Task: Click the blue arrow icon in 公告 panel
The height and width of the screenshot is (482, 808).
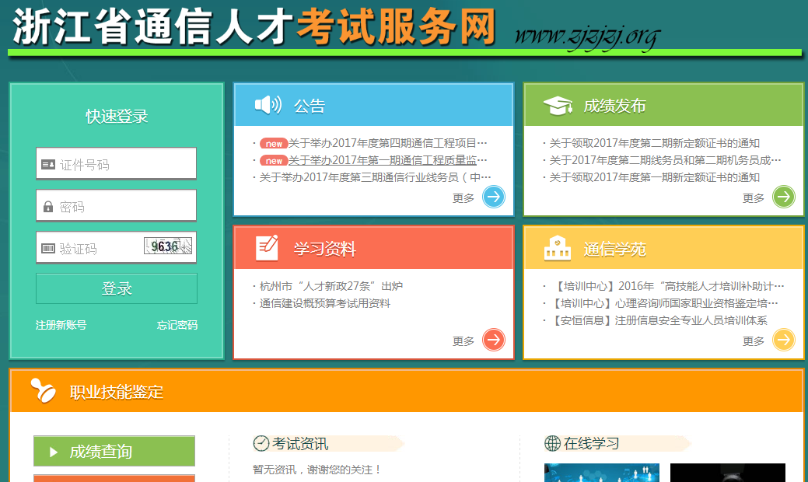Action: point(493,197)
